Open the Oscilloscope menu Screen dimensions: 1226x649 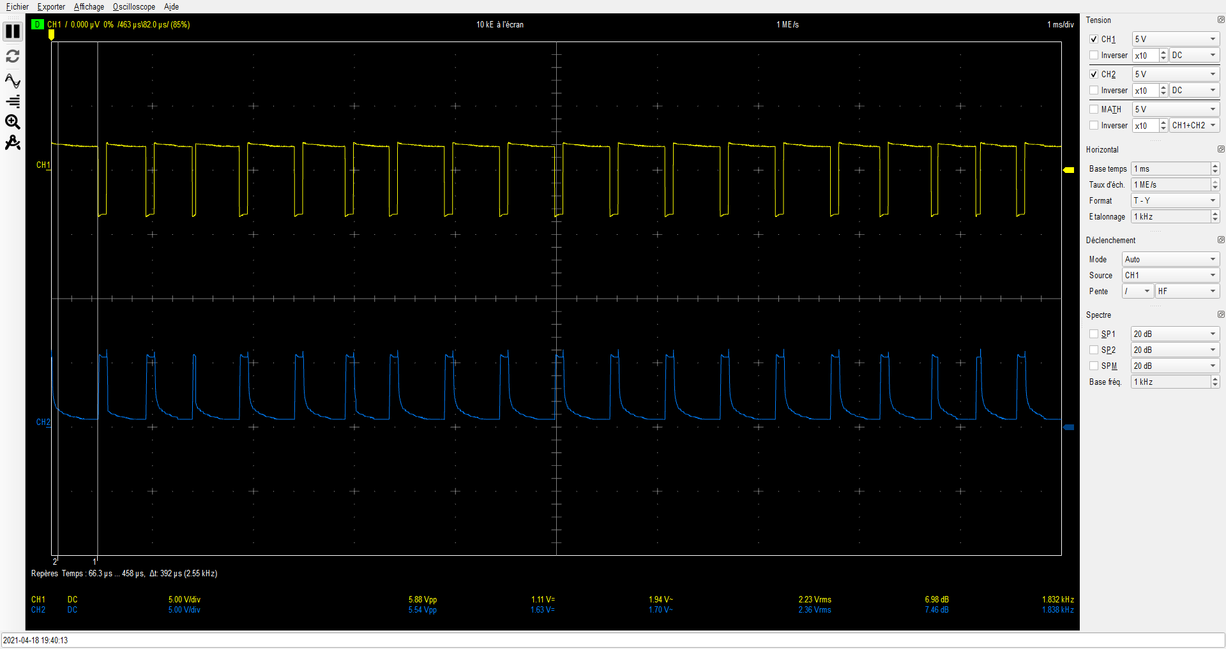pos(133,7)
